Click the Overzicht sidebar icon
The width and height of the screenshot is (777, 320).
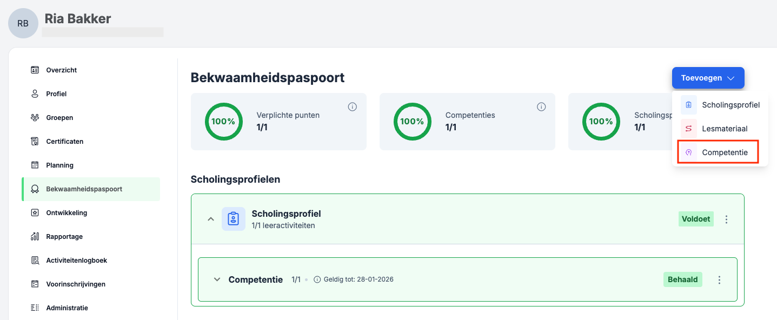[x=35, y=70]
